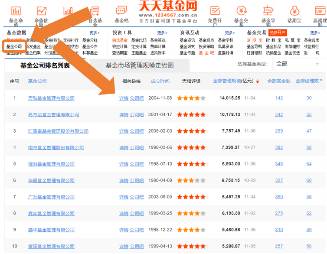Screen dimensions: 327x254
Task: Click fund count 342 for 易方达基金
Action: [x=279, y=115]
